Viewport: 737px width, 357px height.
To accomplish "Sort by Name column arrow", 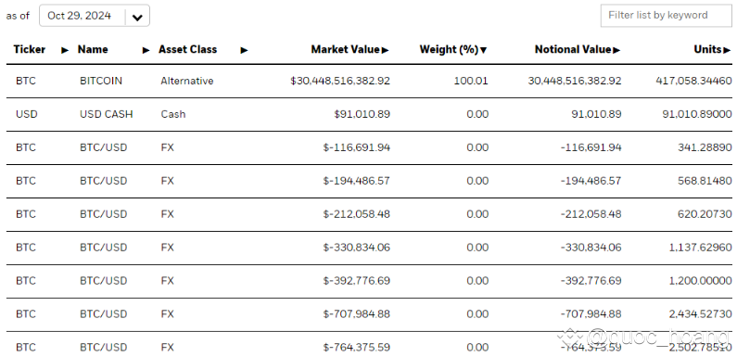I will [146, 50].
